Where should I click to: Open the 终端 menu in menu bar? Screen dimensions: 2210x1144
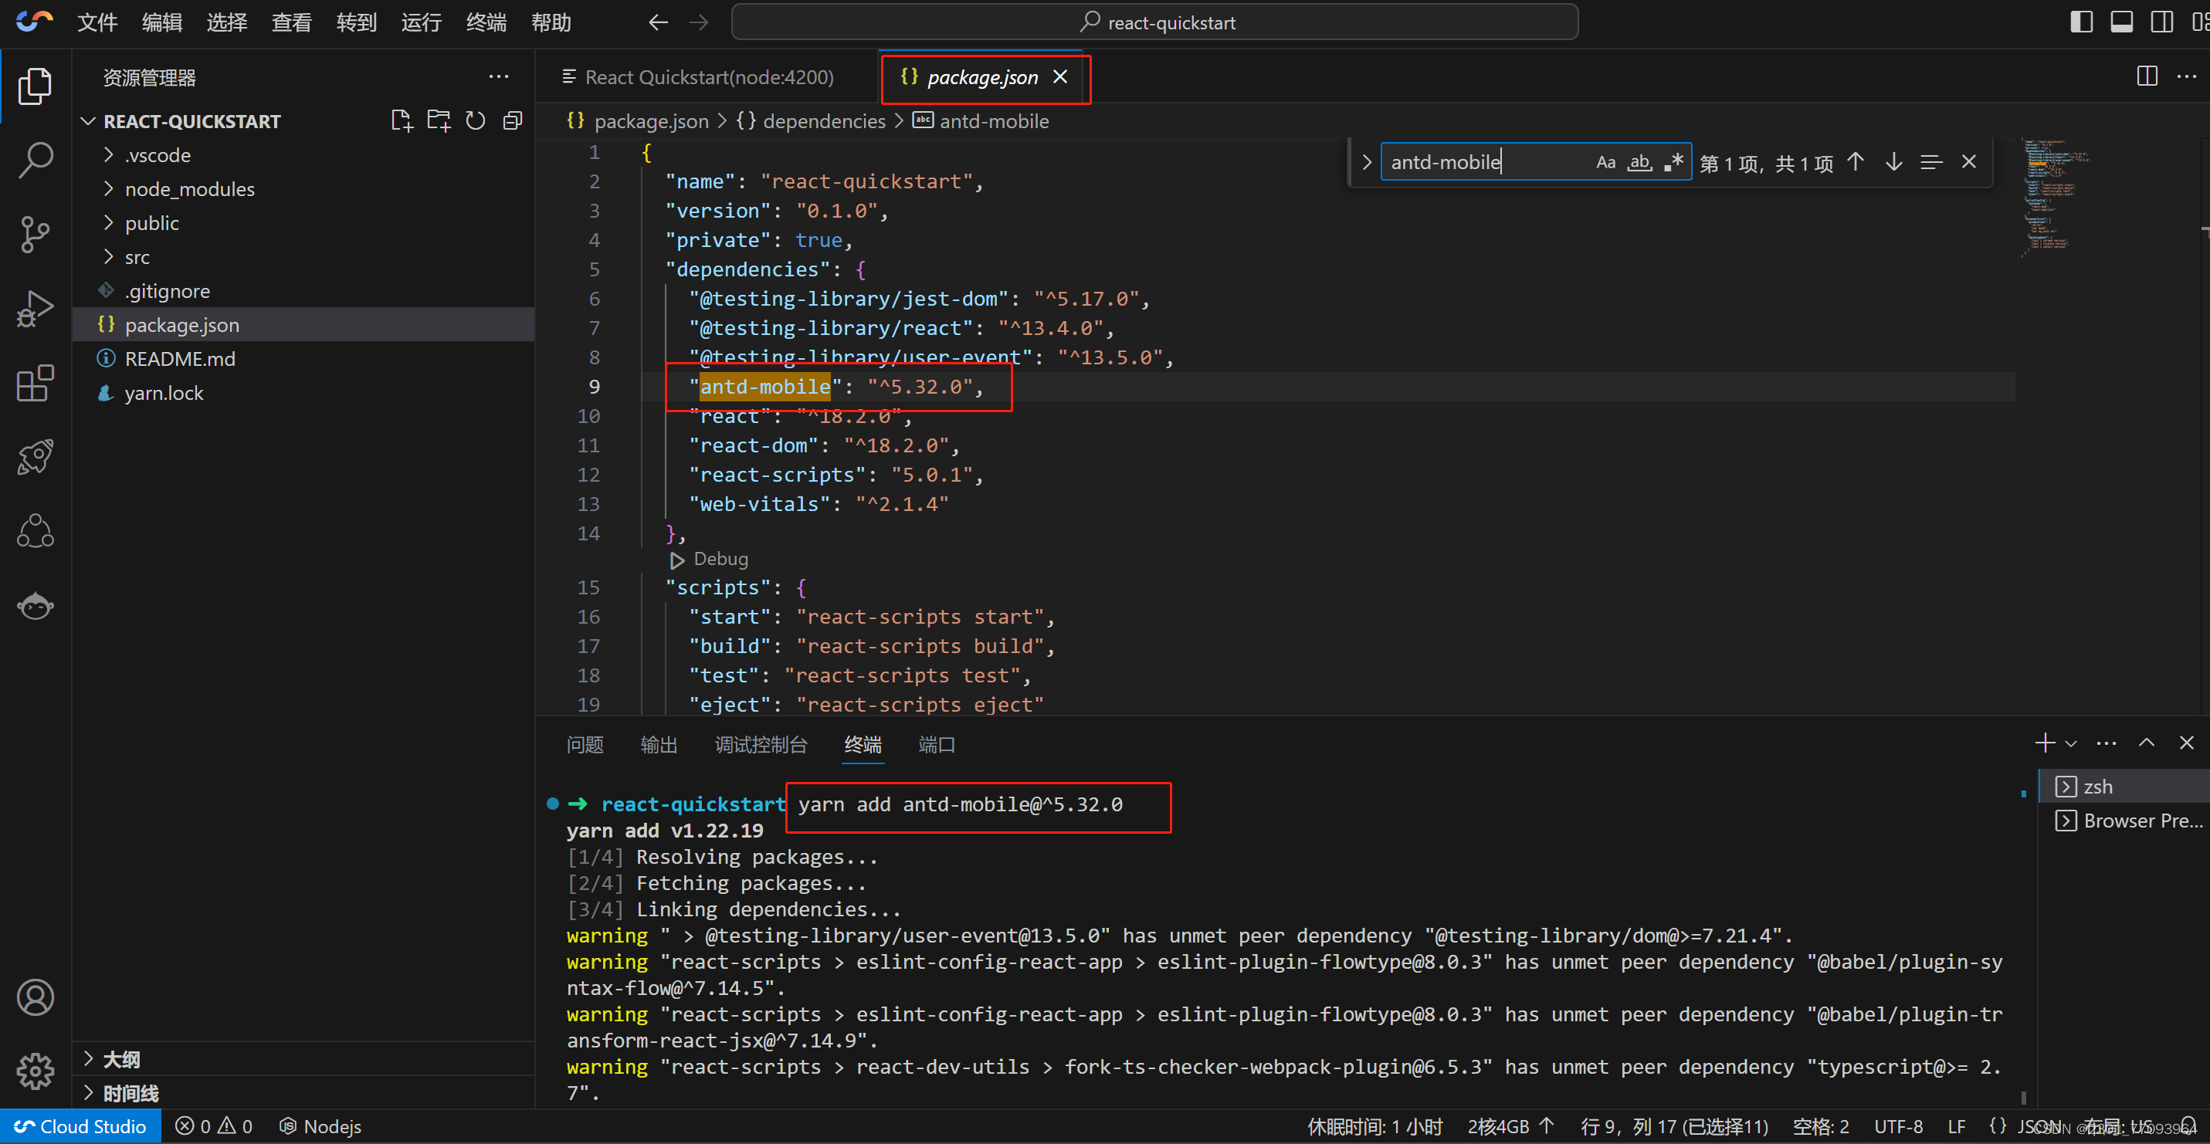pyautogui.click(x=486, y=22)
